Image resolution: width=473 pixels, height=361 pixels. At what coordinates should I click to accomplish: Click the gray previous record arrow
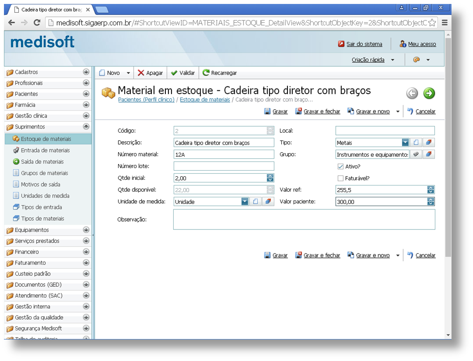(x=412, y=93)
